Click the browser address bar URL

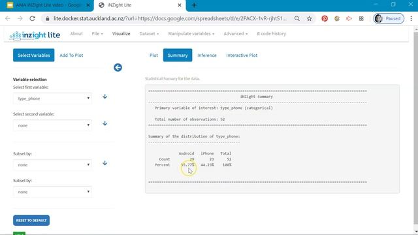(x=170, y=18)
